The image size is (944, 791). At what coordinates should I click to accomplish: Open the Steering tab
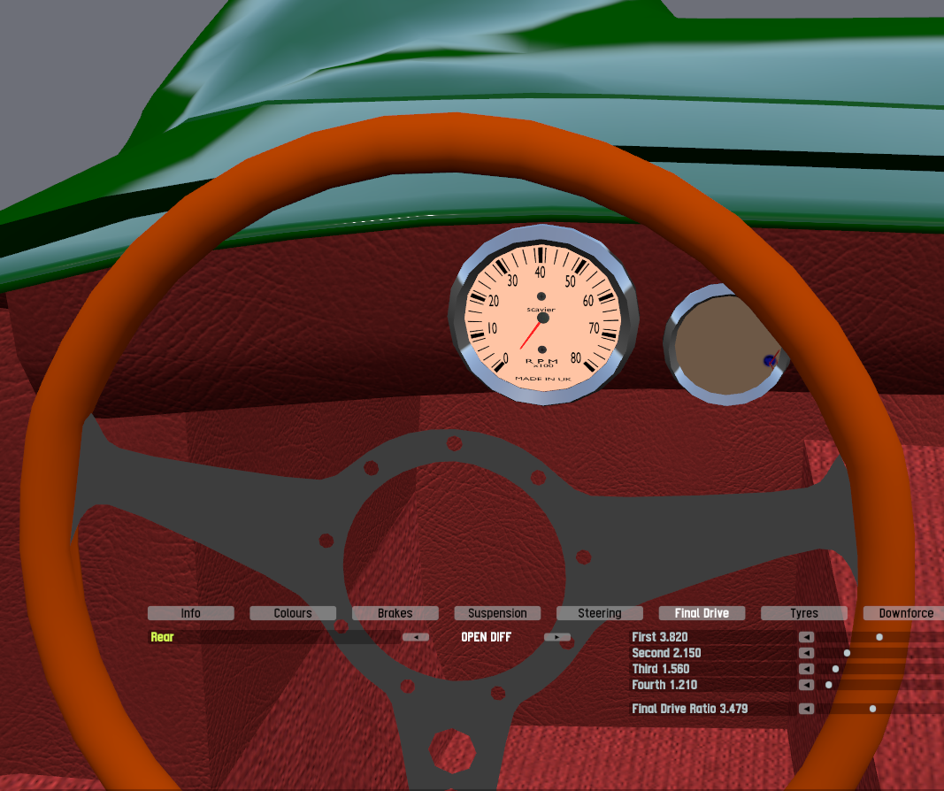(600, 613)
